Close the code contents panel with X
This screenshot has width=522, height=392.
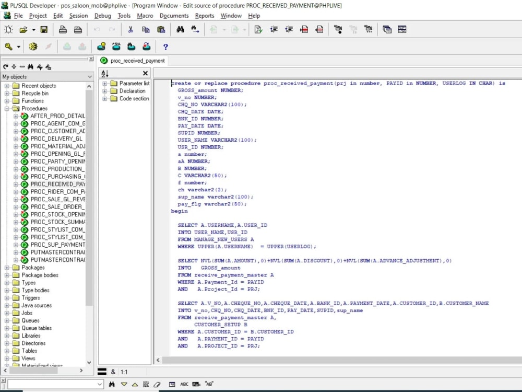pyautogui.click(x=145, y=73)
